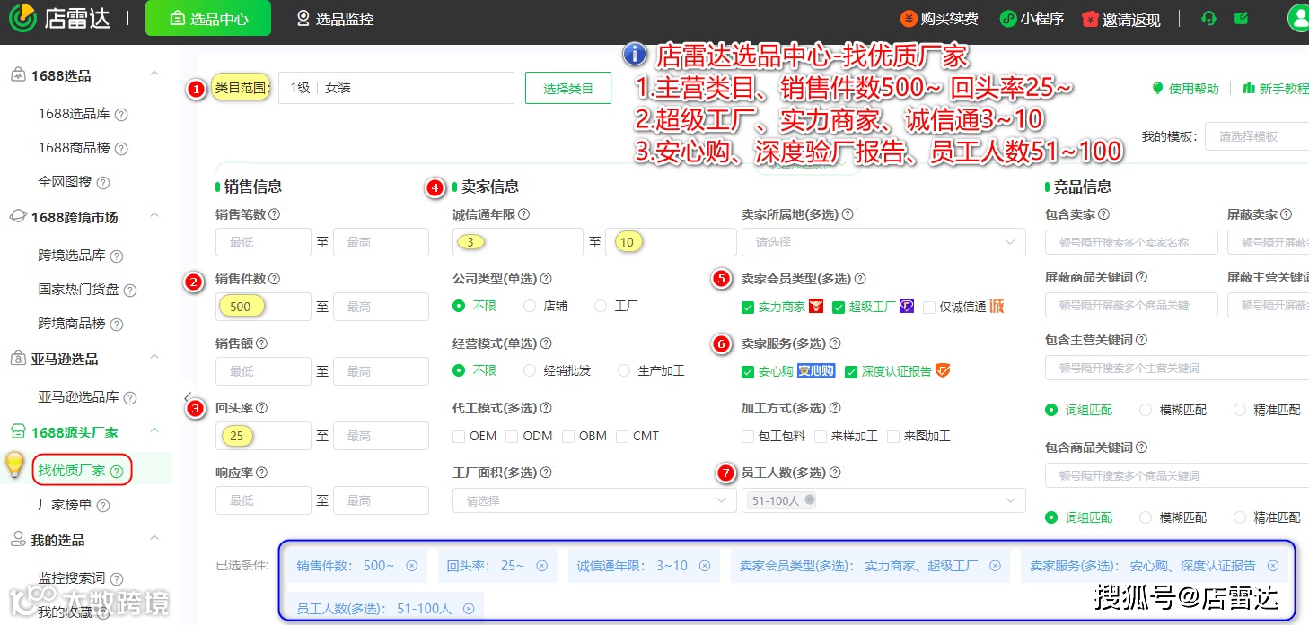Select 生产加工 under 经营模式
Viewport: 1309px width, 625px height.
624,370
